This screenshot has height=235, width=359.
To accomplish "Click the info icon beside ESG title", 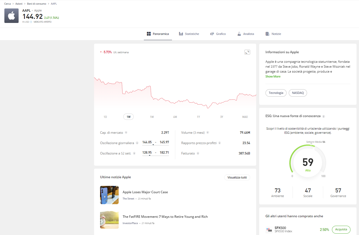I will coord(324,116).
